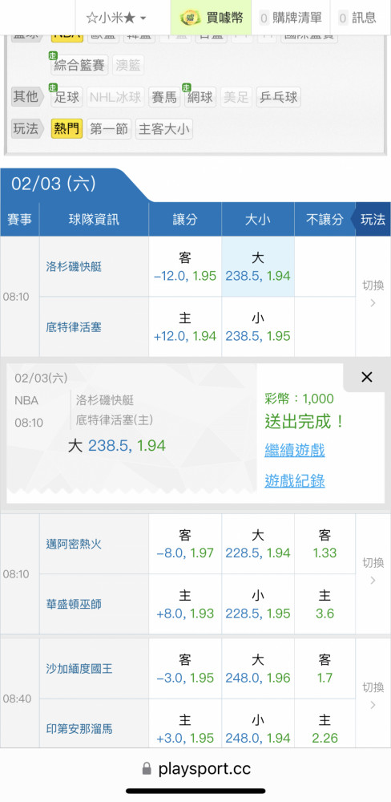
Task: Click the 遊戲紀錄 link
Action: point(295,480)
